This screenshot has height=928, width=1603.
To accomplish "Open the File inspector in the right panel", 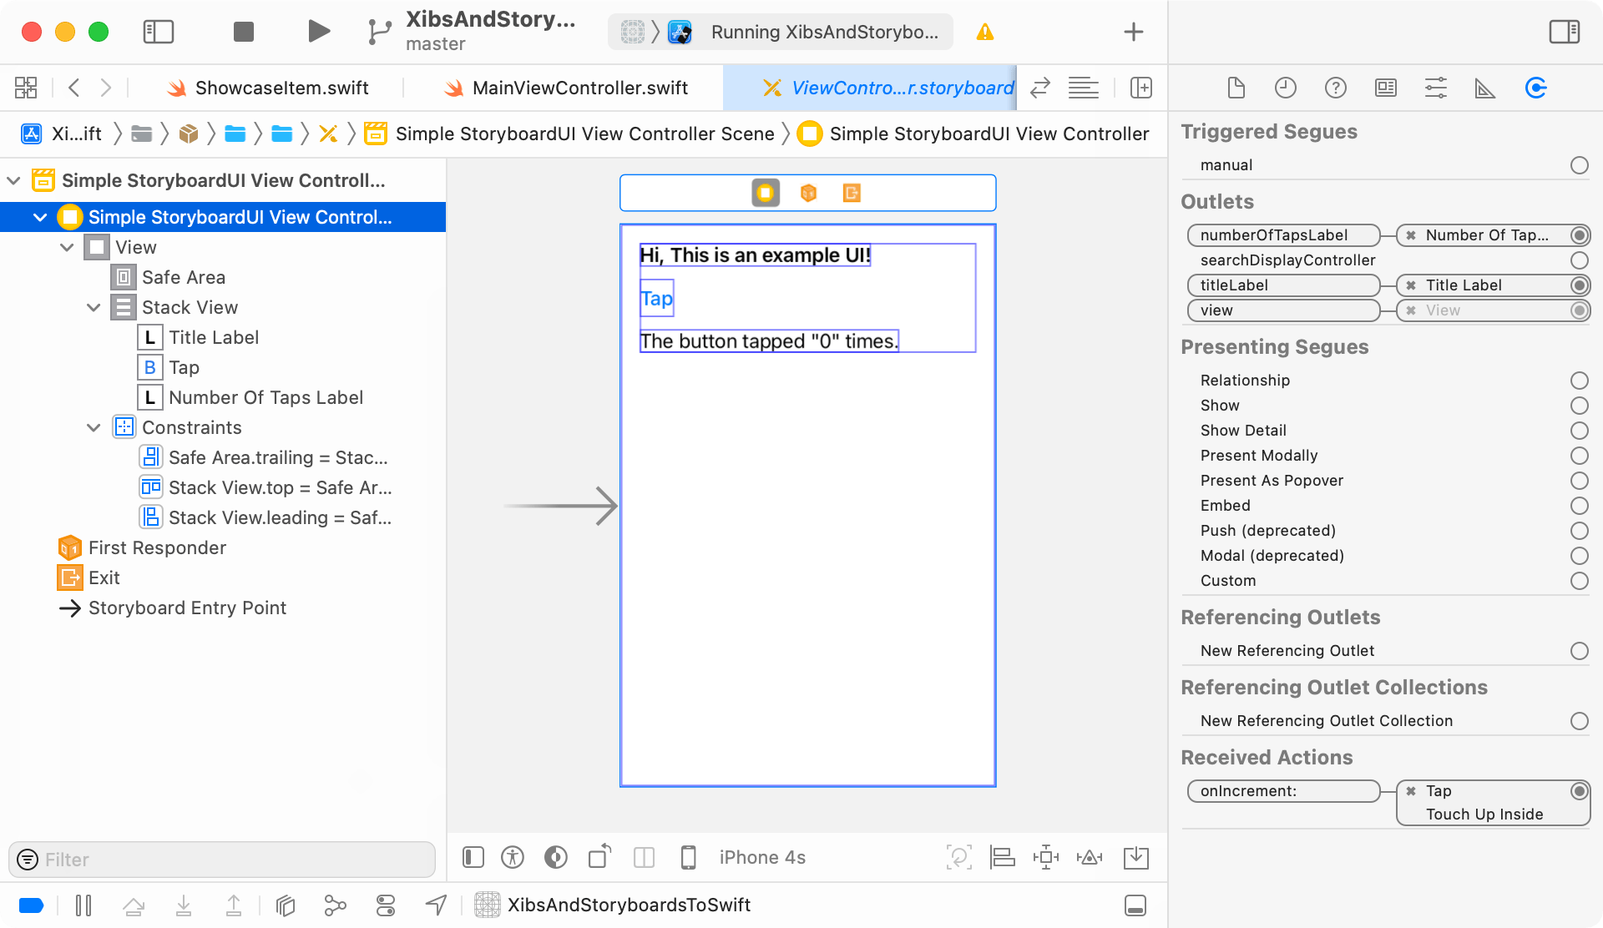I will (1236, 88).
